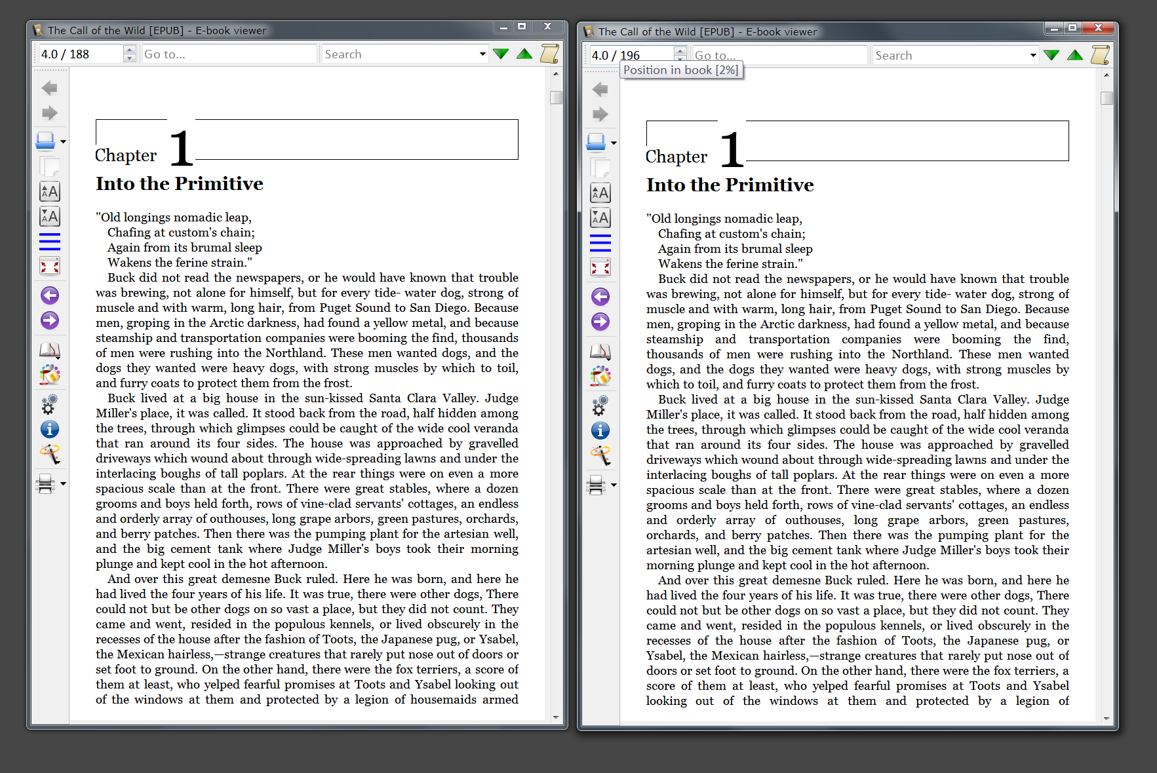Screen dimensions: 1157x773
Task: Click the Back arrow in the left viewer
Action: [x=49, y=88]
